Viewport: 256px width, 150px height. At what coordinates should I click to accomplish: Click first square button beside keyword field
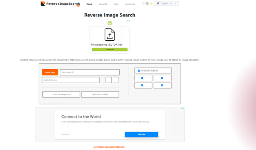(x=109, y=80)
